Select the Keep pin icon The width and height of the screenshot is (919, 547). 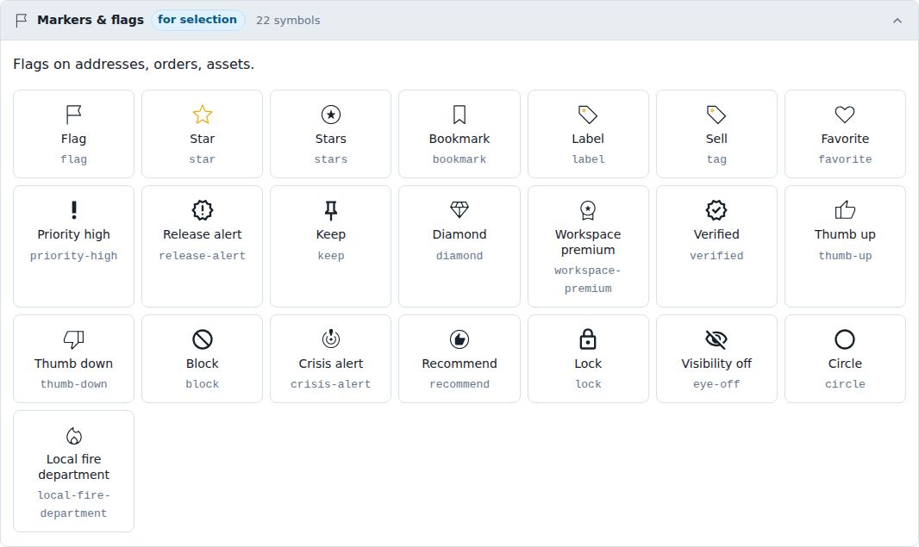330,210
